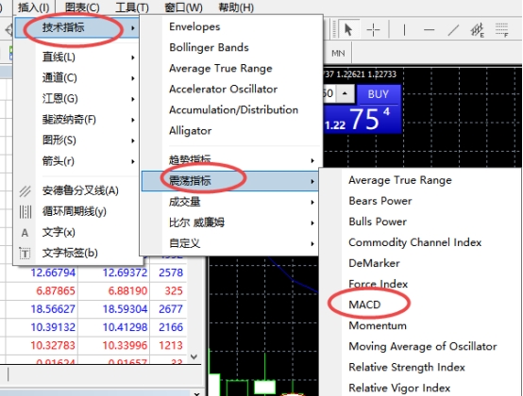Image resolution: width=523 pixels, height=396 pixels.
Task: Select Bears Power oscillator
Action: [x=380, y=201]
